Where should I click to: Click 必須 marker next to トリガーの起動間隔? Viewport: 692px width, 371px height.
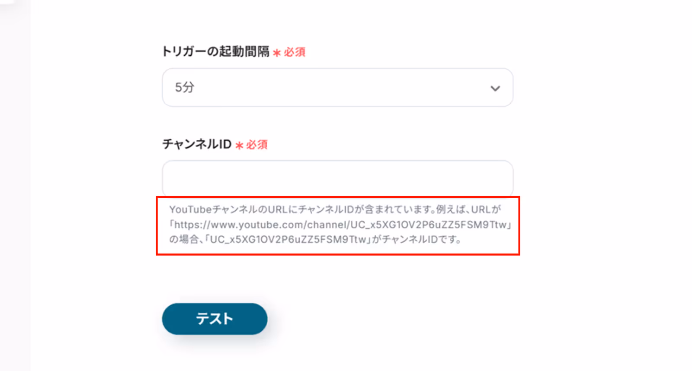pos(295,52)
